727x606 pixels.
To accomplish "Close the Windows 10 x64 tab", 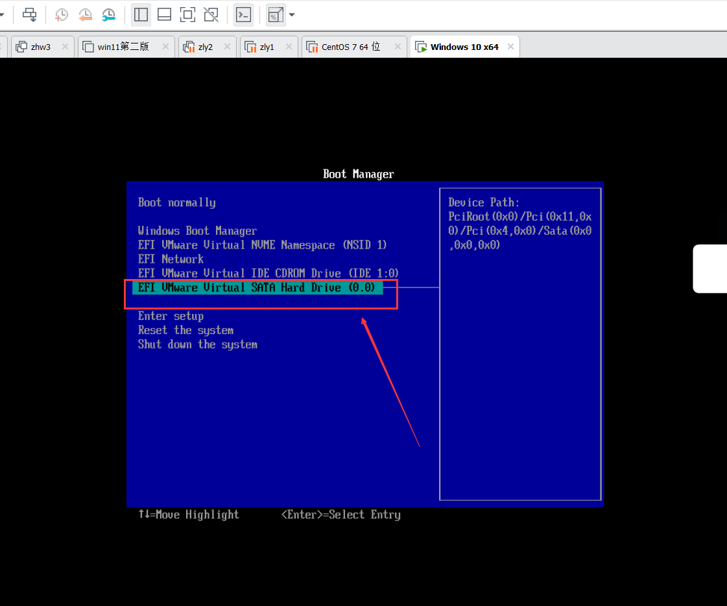I will coord(510,47).
